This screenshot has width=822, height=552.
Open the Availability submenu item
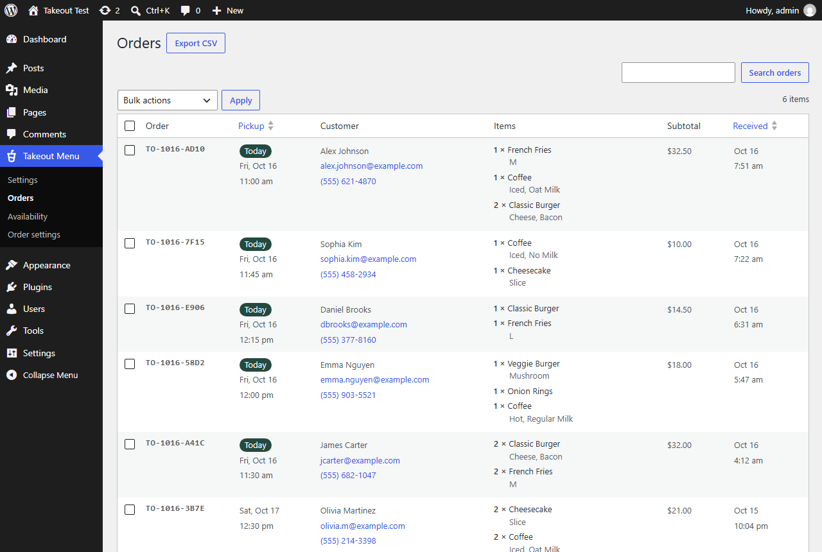[x=28, y=216]
